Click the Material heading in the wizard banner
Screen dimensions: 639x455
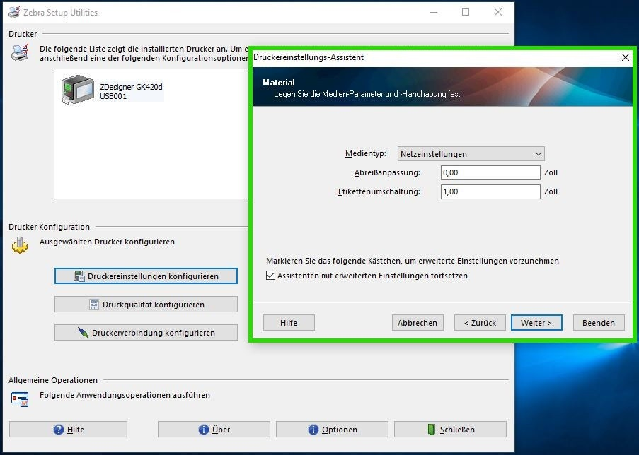pyautogui.click(x=279, y=82)
